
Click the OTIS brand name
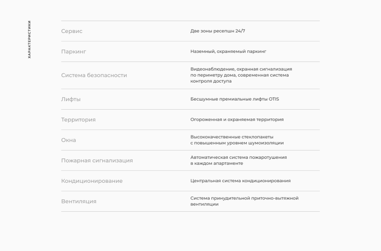click(274, 99)
